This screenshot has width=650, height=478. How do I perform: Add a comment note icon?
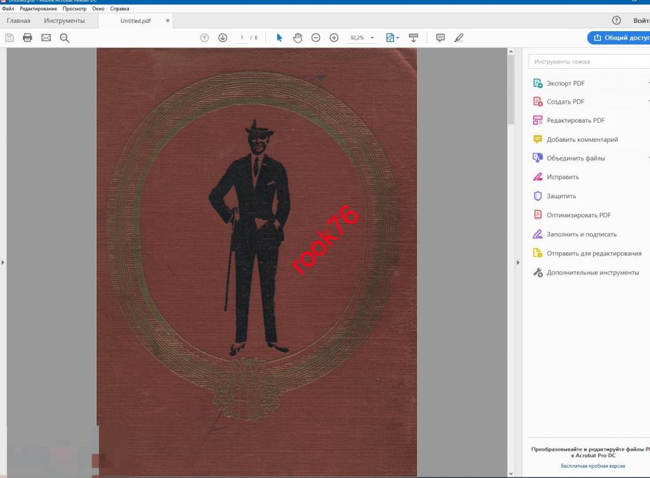(x=441, y=38)
